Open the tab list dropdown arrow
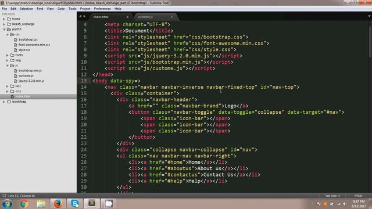 coord(369,16)
